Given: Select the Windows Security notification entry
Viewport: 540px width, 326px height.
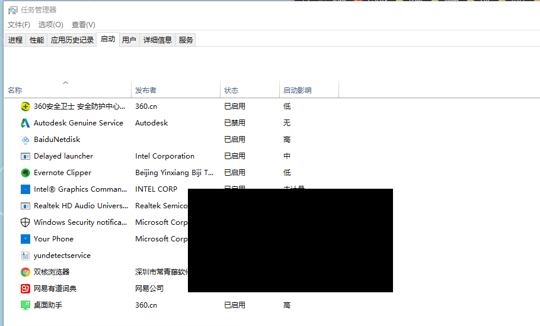Looking at the screenshot, I should coord(80,222).
